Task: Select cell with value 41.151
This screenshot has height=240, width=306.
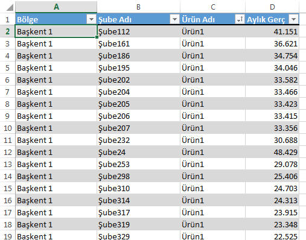Action: click(272, 31)
